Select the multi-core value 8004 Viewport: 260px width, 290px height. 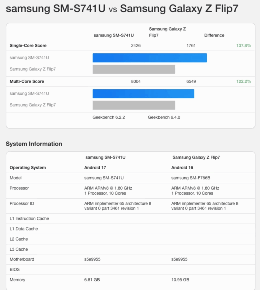[136, 81]
